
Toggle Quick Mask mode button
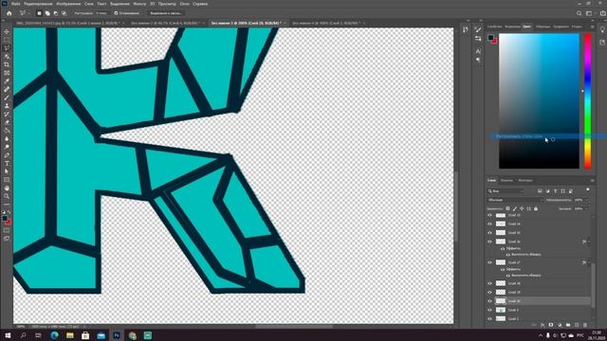pyautogui.click(x=7, y=230)
